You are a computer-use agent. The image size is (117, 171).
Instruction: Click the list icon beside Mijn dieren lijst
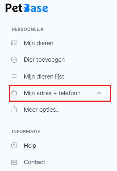(14, 76)
